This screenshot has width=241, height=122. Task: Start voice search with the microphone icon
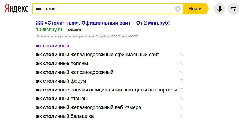click(x=220, y=9)
